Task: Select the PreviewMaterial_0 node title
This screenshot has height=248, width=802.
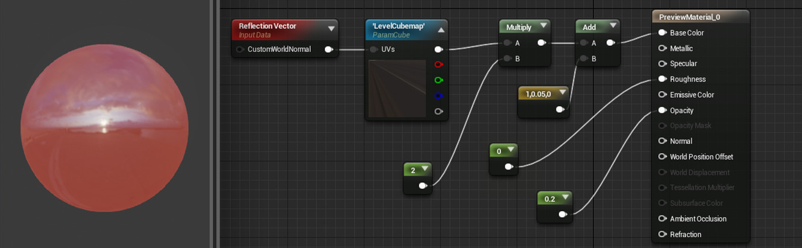Action: (689, 17)
